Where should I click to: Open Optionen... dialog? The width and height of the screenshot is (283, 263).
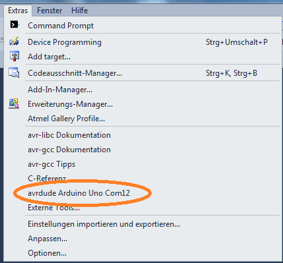tap(47, 253)
